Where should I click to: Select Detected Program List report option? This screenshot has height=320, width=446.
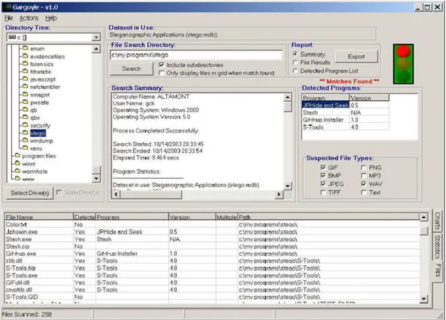(x=296, y=70)
